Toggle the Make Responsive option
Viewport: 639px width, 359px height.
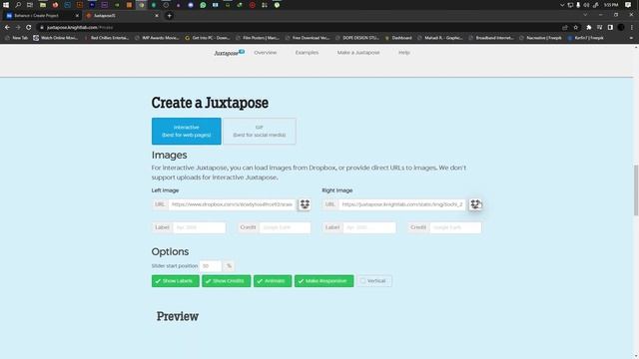323,281
